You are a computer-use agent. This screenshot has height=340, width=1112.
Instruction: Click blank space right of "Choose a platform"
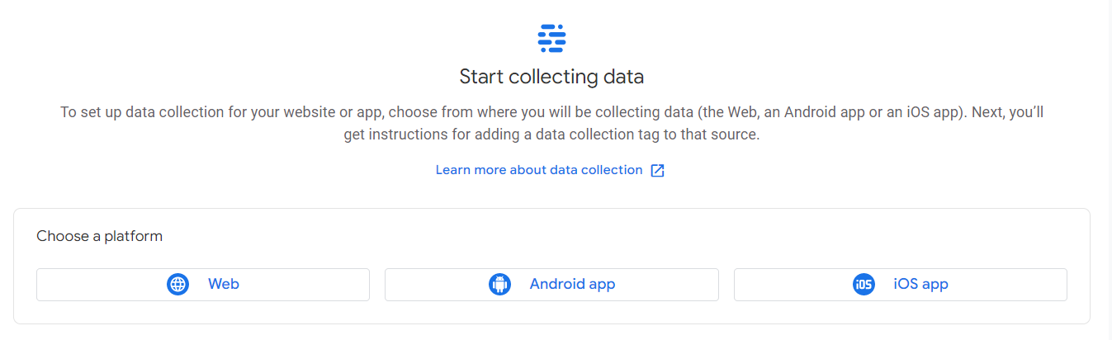[578, 237]
